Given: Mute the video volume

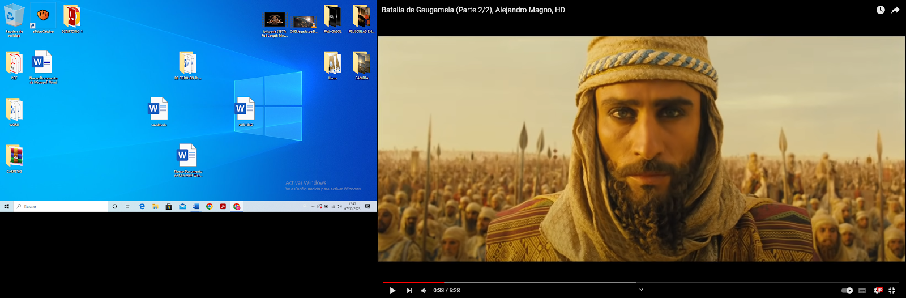Looking at the screenshot, I should [424, 291].
